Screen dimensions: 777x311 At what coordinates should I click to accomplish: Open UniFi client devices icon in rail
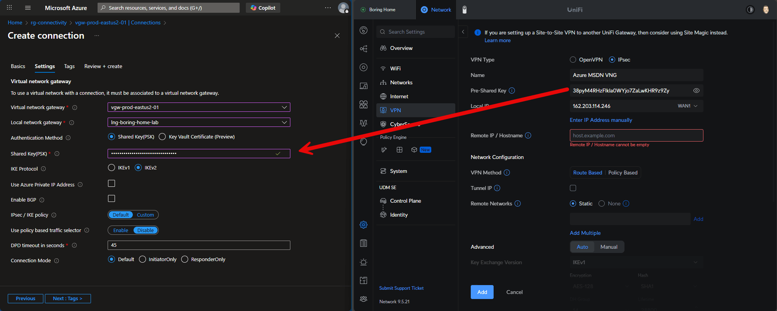[364, 86]
